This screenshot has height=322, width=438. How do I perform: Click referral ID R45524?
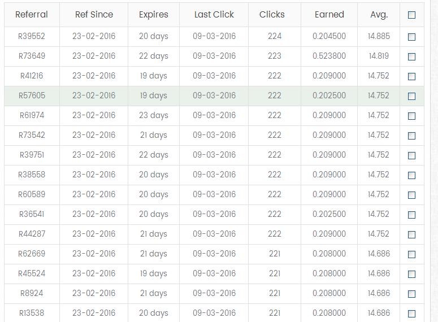click(32, 273)
